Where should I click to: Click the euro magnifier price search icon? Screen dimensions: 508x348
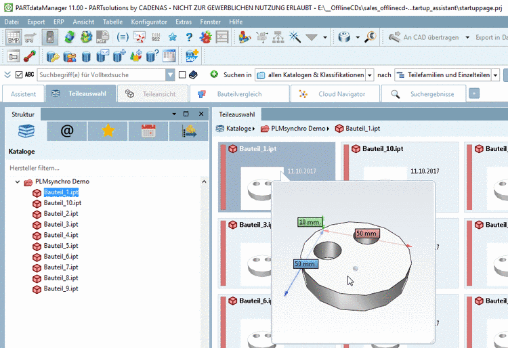(370, 37)
